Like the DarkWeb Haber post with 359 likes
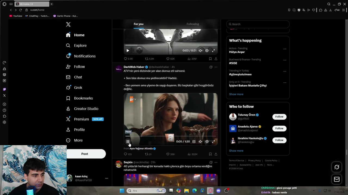Image resolution: width=348 pixels, height=195 pixels. [170, 154]
